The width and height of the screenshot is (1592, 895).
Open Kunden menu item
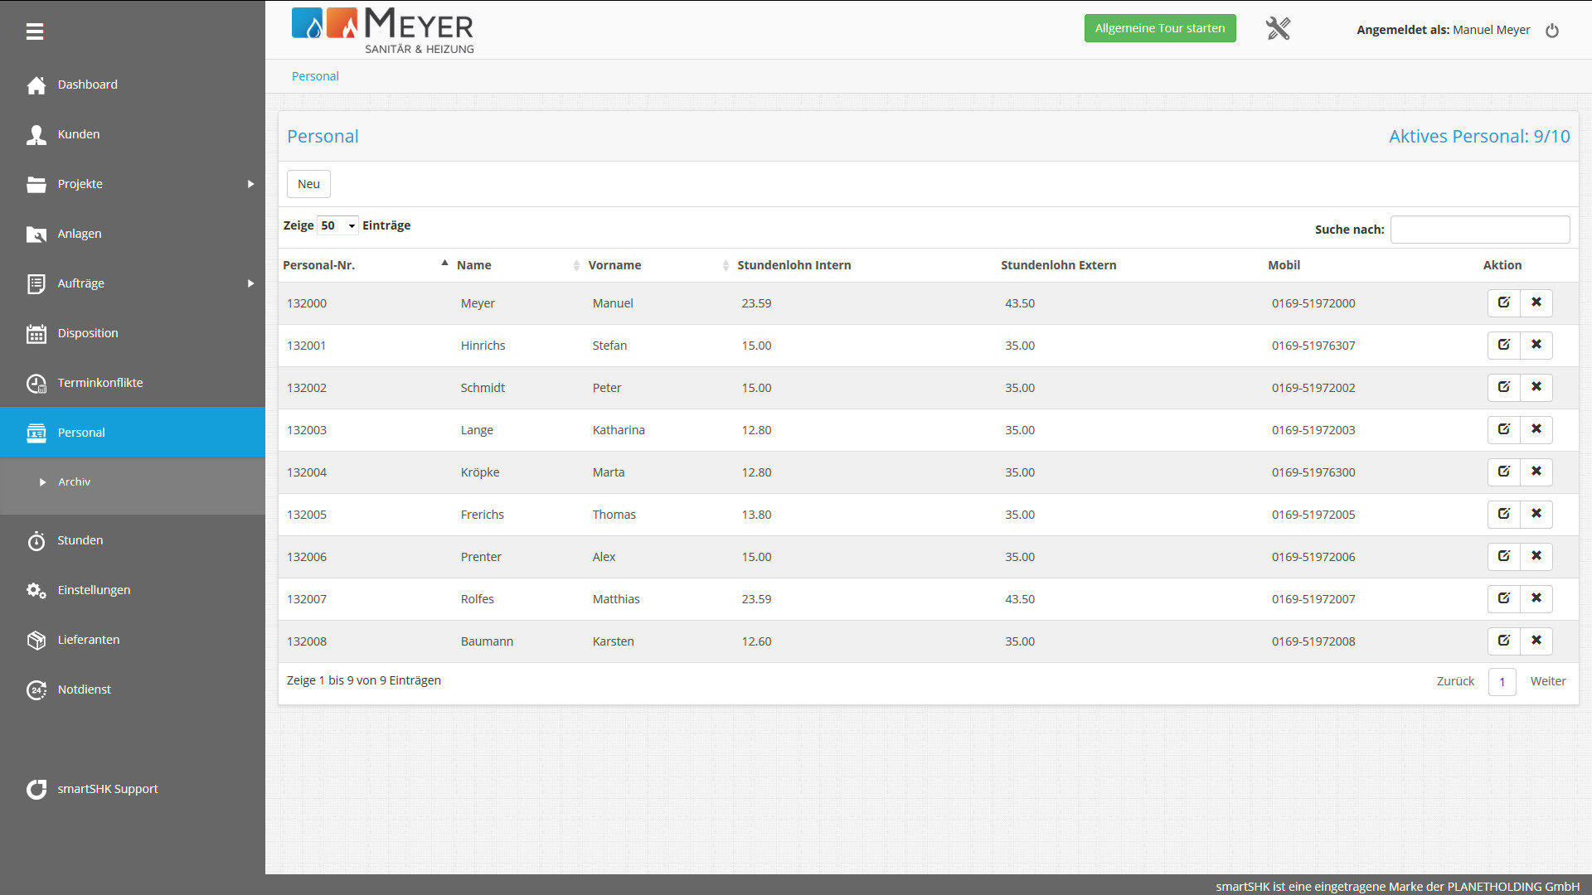tap(133, 134)
